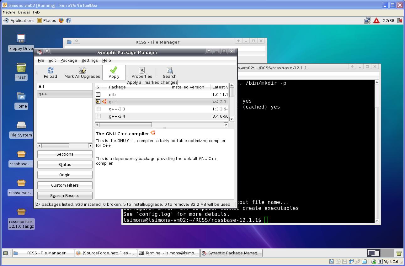
Task: Open the Applications menu
Action: click(19, 20)
